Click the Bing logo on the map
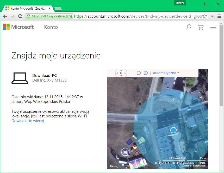224x173 pixels. pos(114,166)
